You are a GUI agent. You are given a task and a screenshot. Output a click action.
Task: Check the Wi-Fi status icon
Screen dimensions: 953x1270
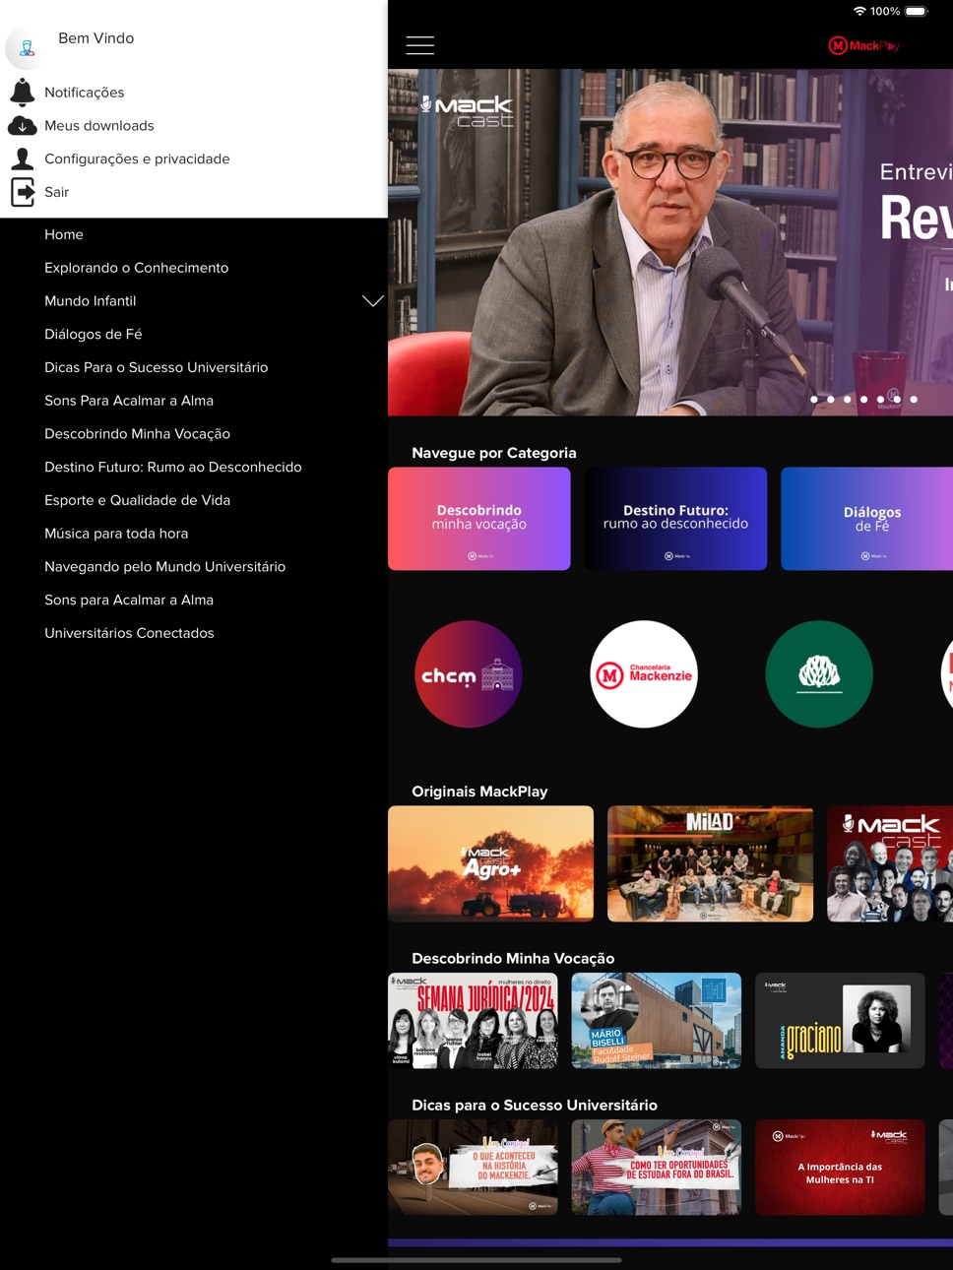(859, 11)
